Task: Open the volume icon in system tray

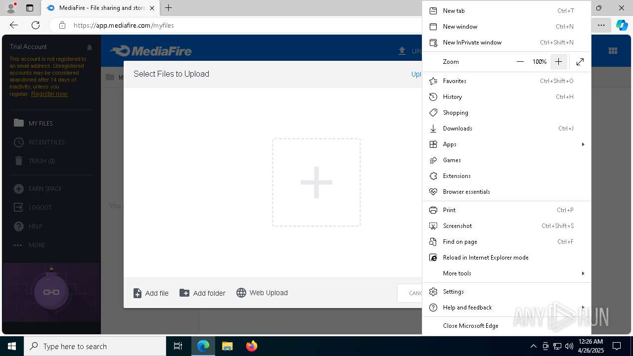Action: [569, 346]
